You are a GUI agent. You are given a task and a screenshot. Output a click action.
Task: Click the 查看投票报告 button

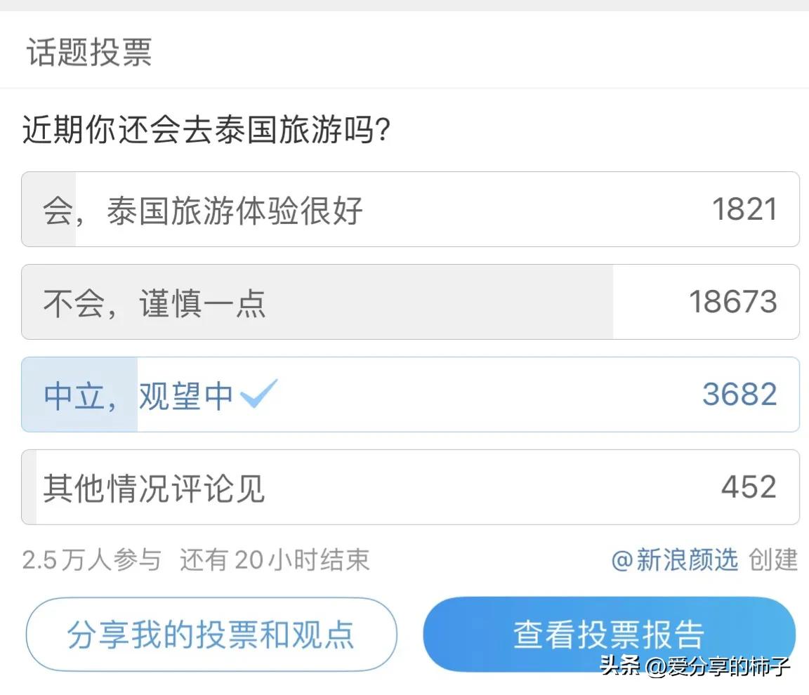(609, 633)
